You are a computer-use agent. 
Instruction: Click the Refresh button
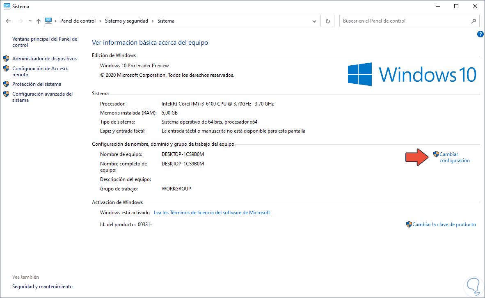pyautogui.click(x=327, y=21)
